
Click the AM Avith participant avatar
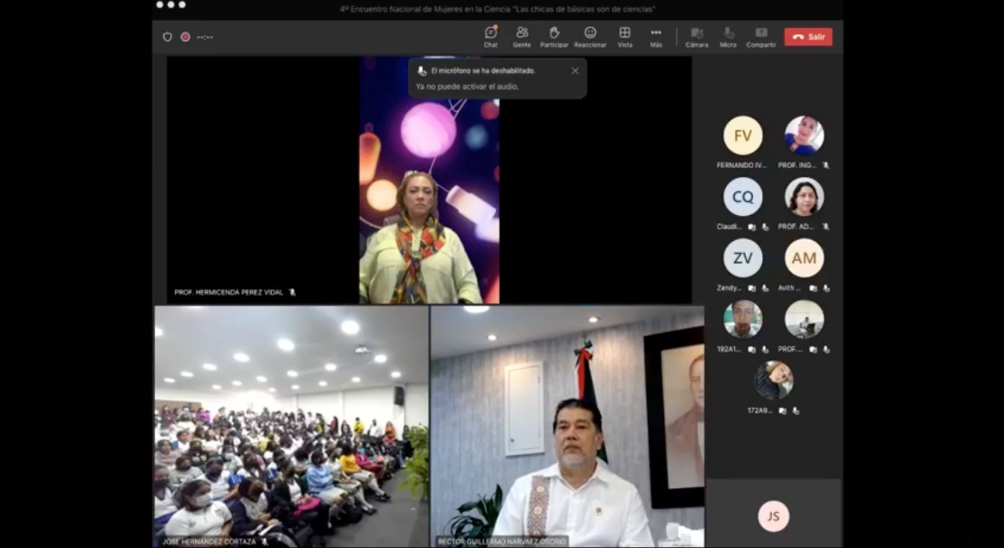coord(804,258)
